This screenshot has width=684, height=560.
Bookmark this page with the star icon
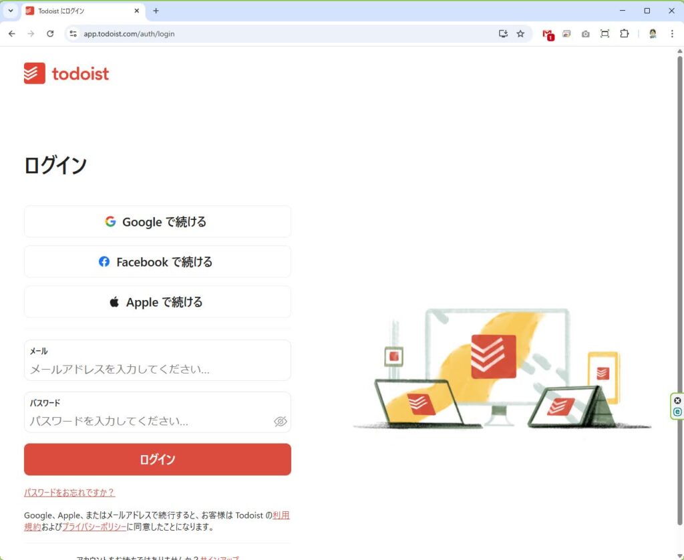pyautogui.click(x=520, y=33)
